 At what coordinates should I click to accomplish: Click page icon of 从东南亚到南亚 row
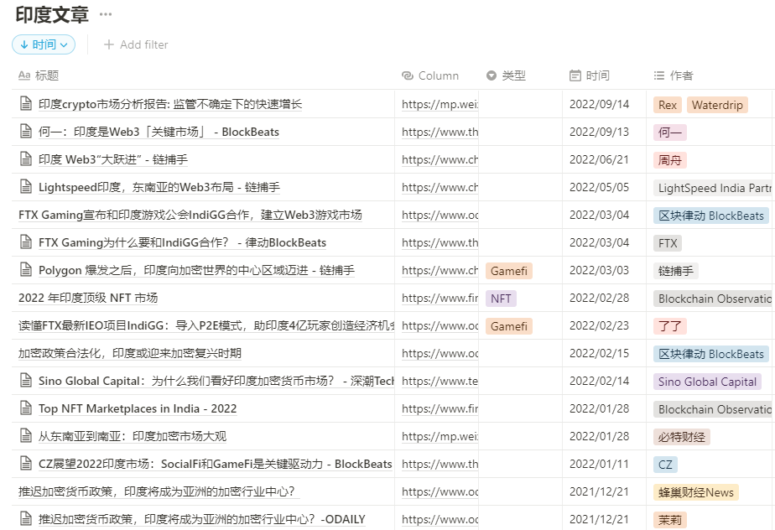[x=26, y=436]
